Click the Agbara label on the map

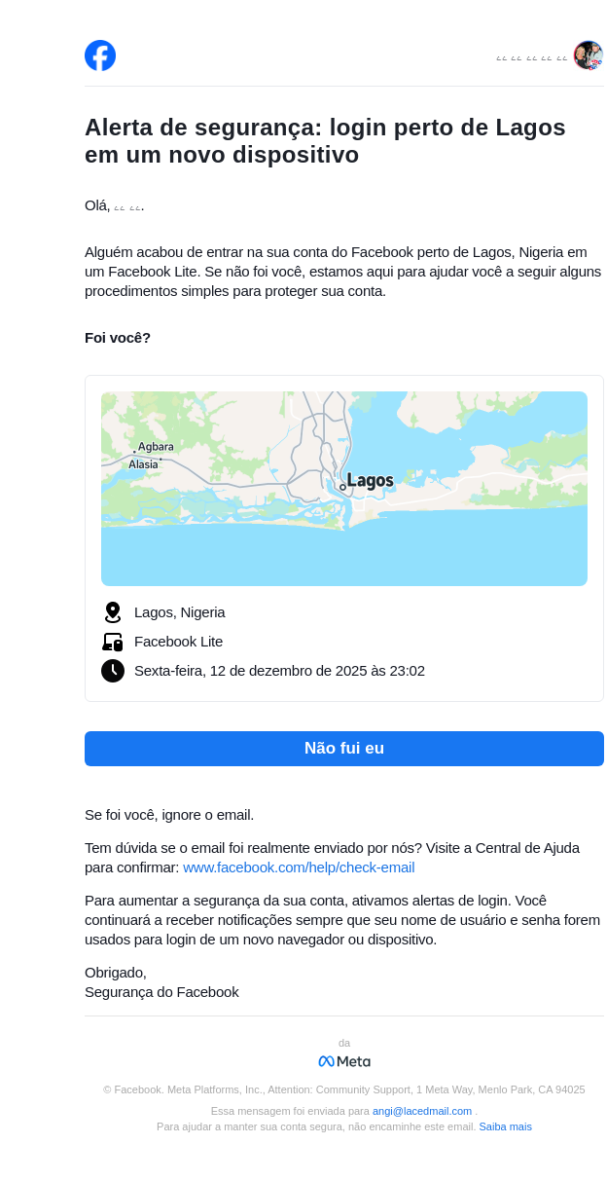[x=156, y=447]
